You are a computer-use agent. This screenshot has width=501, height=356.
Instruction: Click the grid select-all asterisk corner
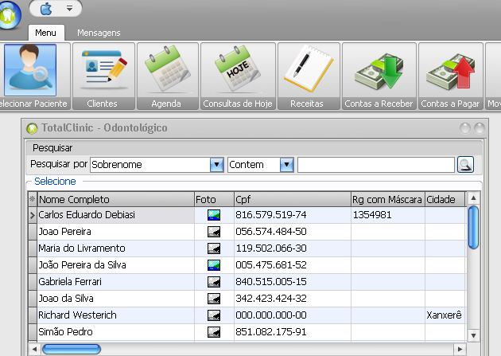click(x=33, y=199)
